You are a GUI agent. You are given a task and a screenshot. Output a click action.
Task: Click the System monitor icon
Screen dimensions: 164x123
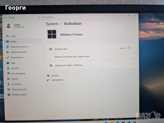tap(7, 42)
